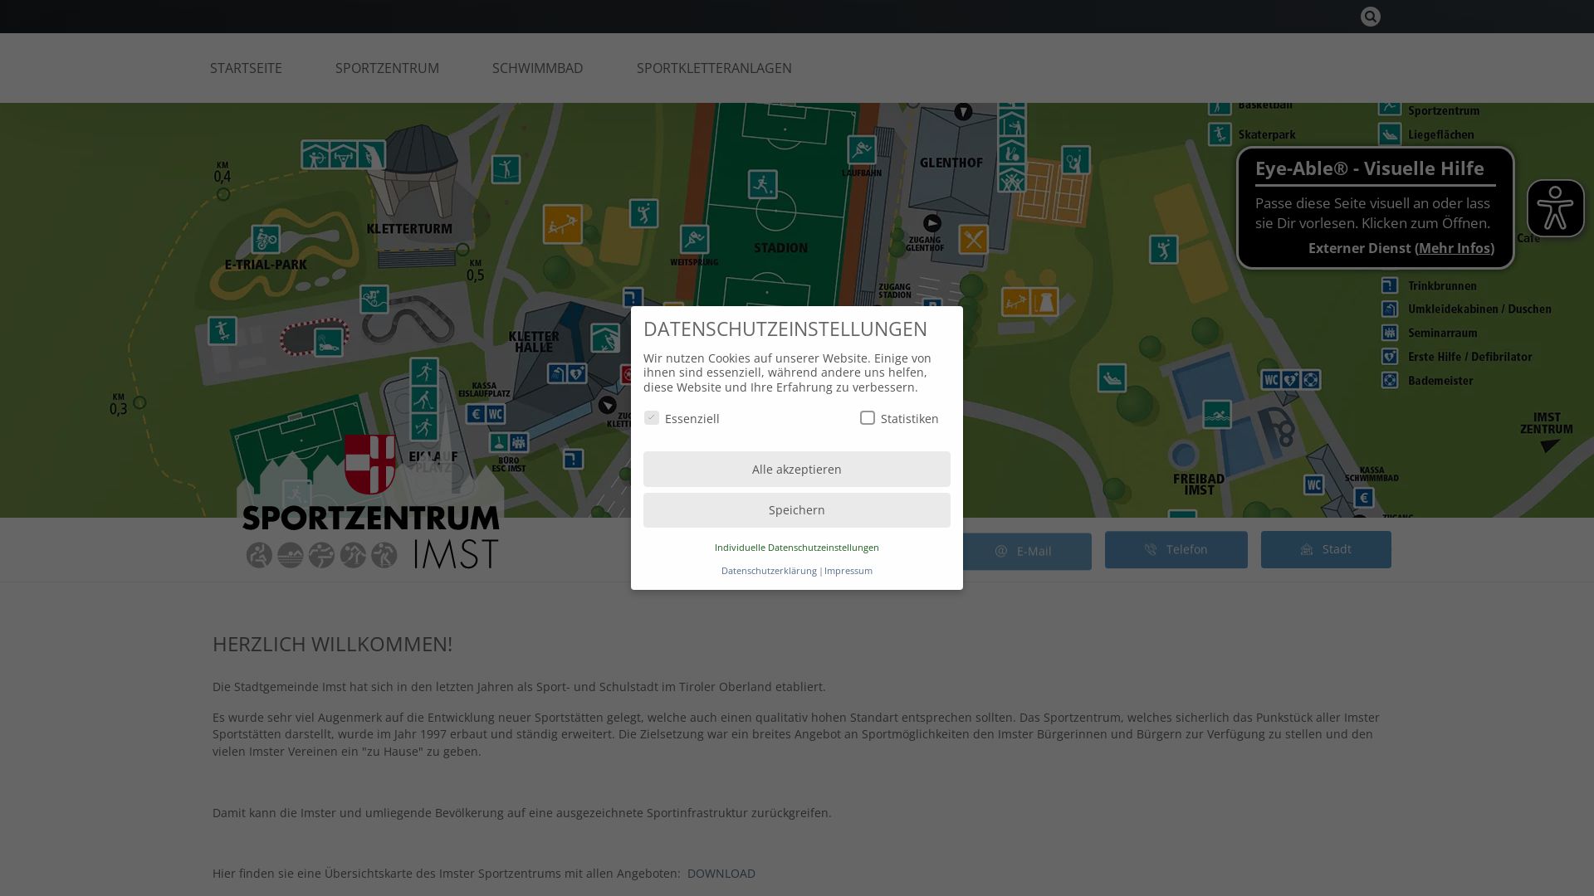Click the Stadt button
1594x896 pixels.
[x=1326, y=550]
